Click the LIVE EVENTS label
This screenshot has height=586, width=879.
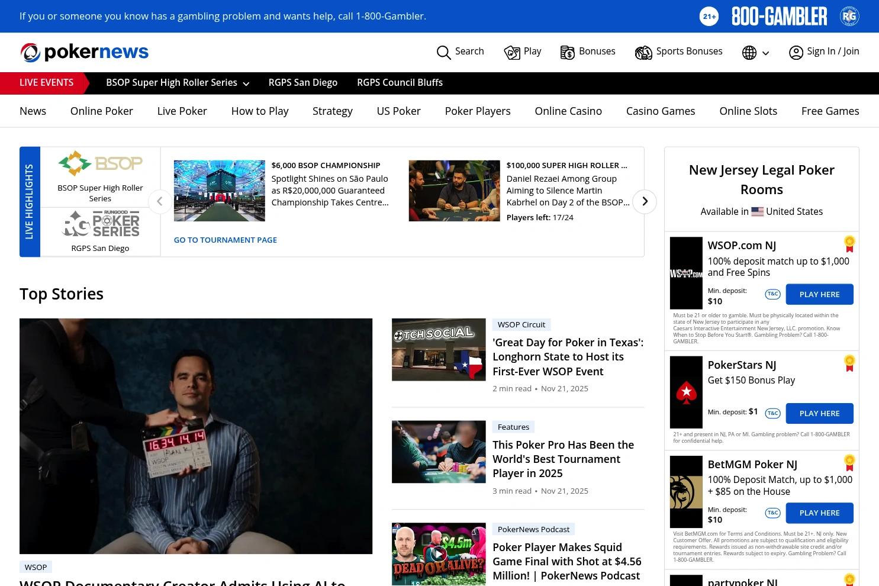click(x=47, y=83)
